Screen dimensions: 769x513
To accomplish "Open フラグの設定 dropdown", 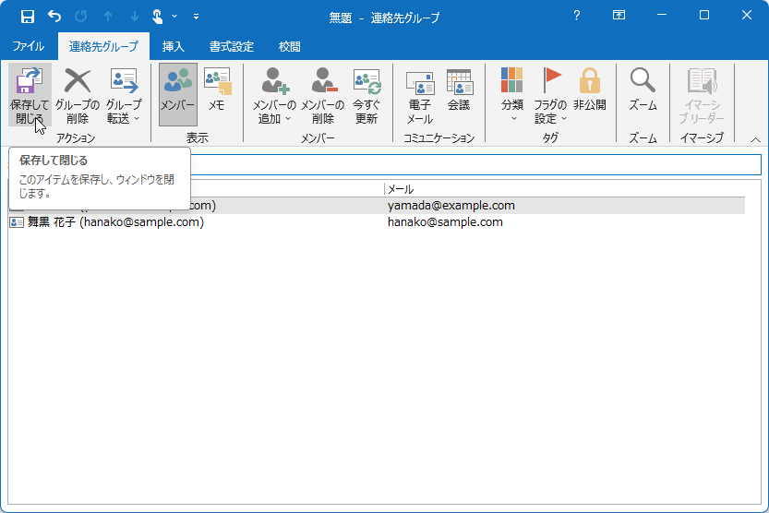I will 550,96.
